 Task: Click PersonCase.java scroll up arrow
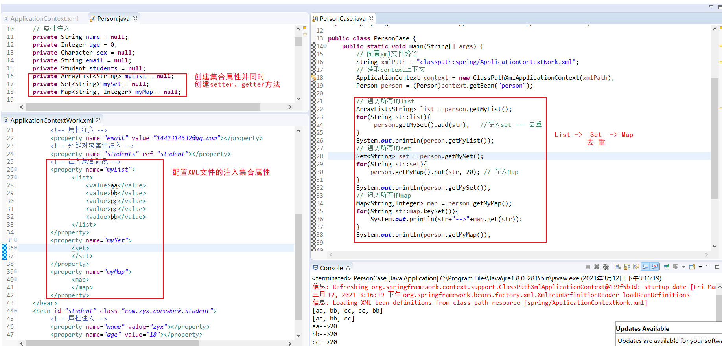[715, 29]
